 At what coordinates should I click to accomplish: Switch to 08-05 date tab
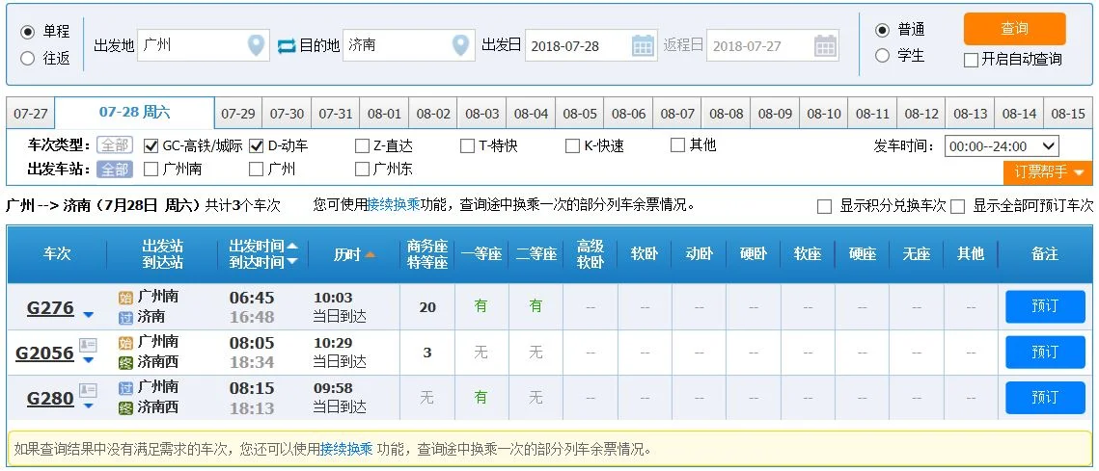click(x=580, y=114)
